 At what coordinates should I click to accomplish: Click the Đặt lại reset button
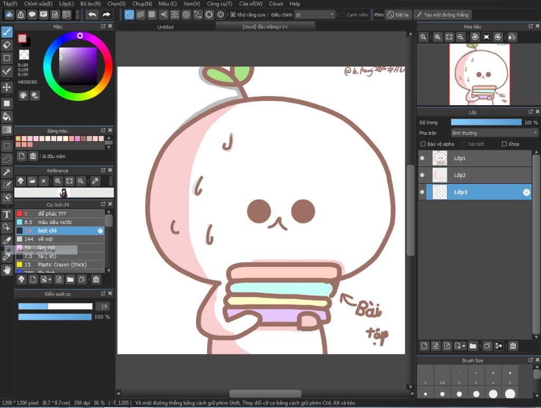tap(398, 14)
